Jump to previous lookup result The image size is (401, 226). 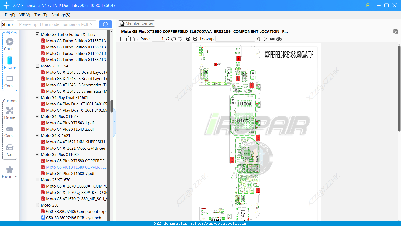[x=258, y=39]
